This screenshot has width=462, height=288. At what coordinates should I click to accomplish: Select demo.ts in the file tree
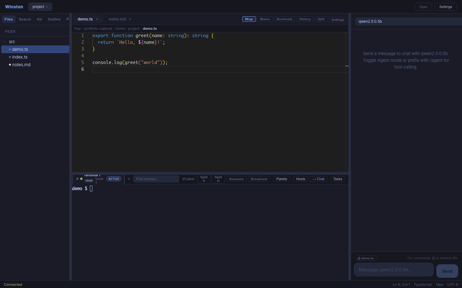[x=35, y=49]
